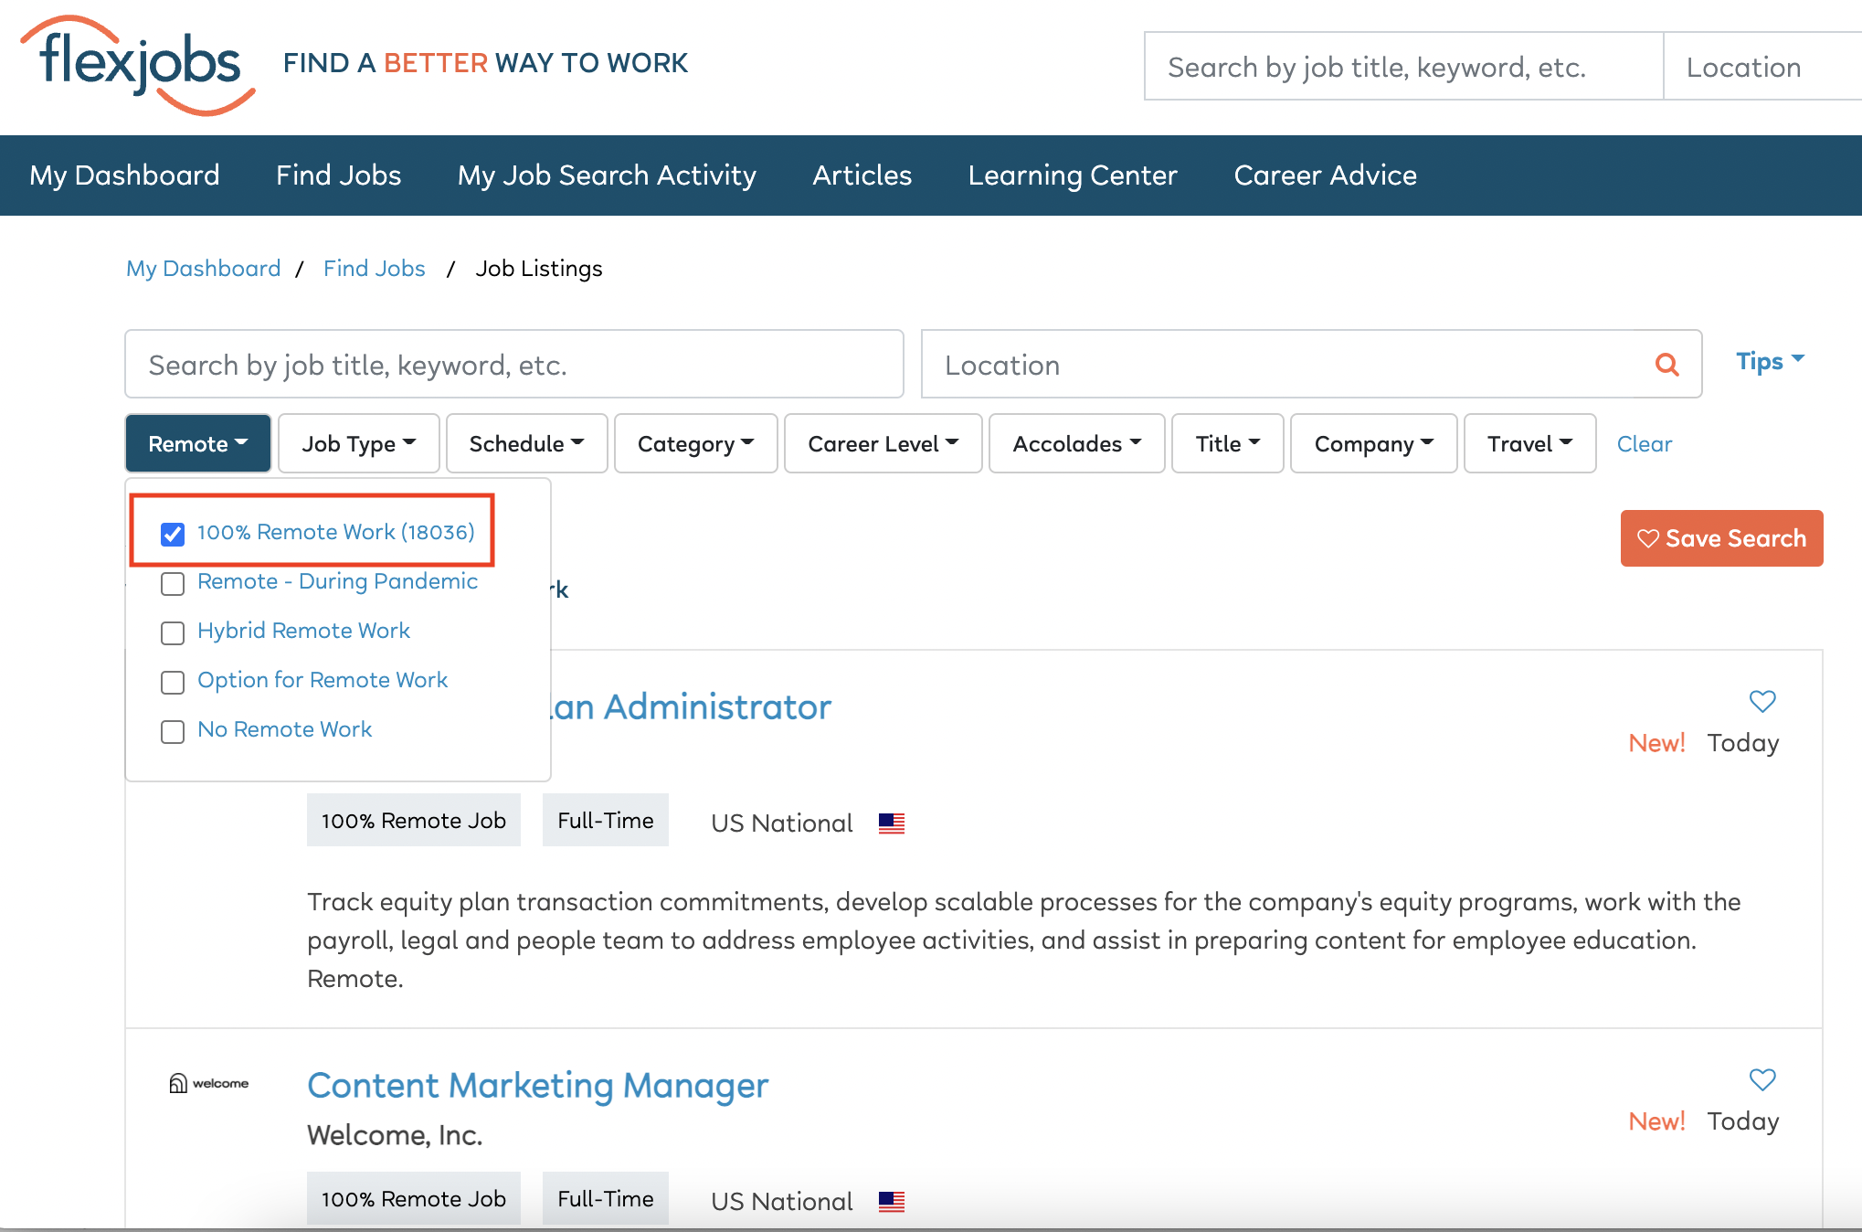Screen dimensions: 1862x1232
Task: Open the Accolades filter dropdown
Action: (x=1076, y=444)
